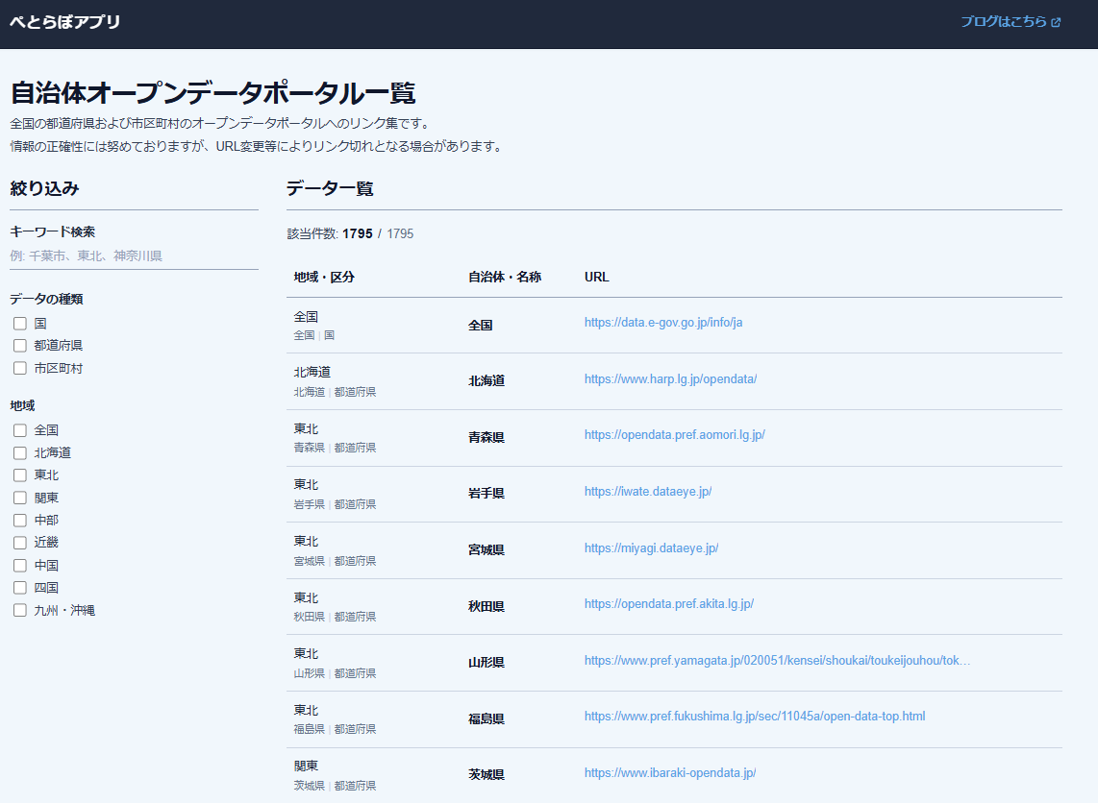Click the データ一覧 heading

330,188
